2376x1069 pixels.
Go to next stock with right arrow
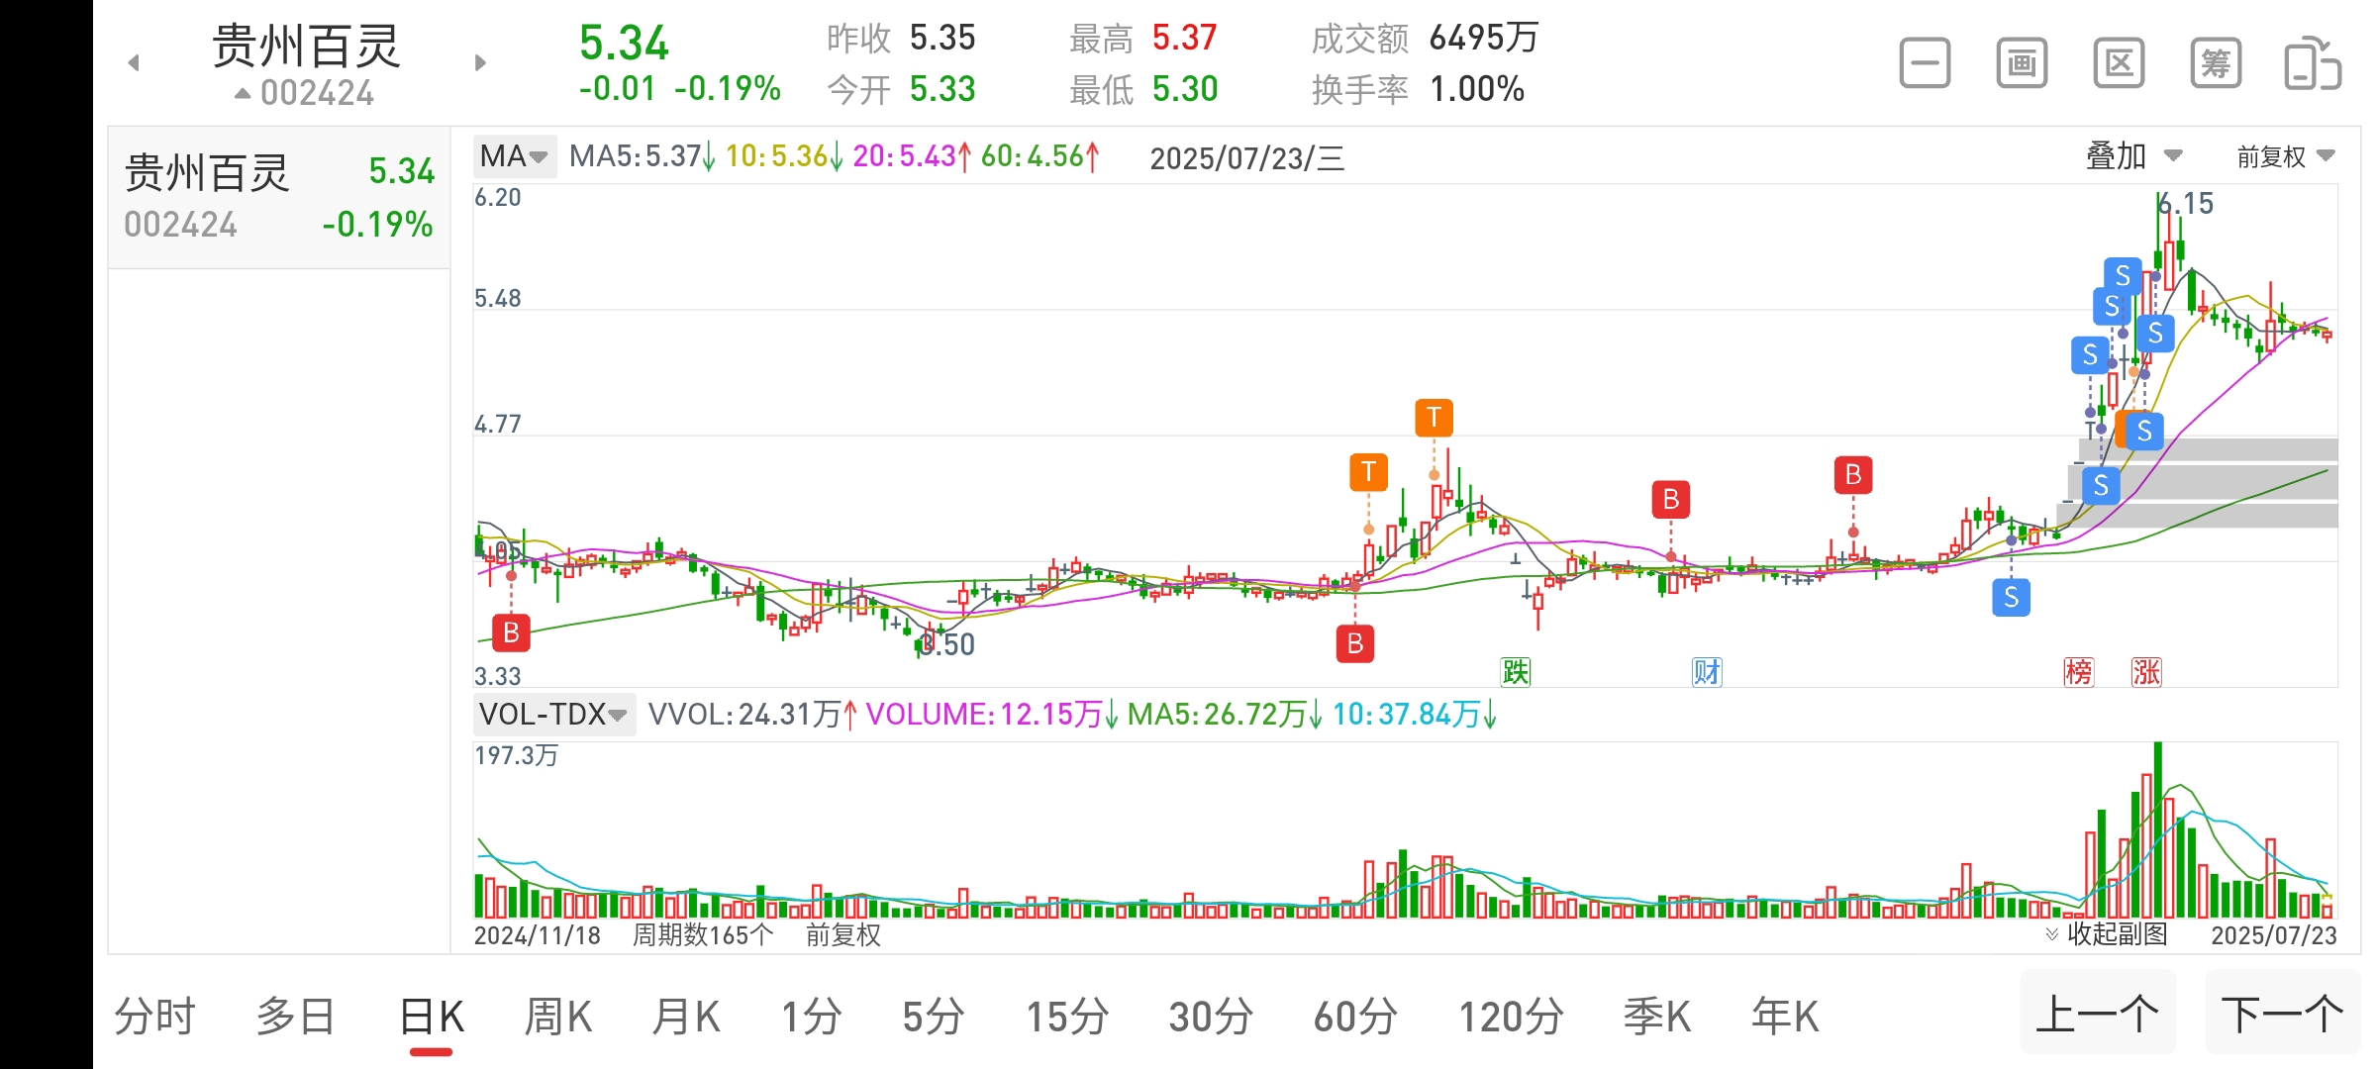pos(480,63)
